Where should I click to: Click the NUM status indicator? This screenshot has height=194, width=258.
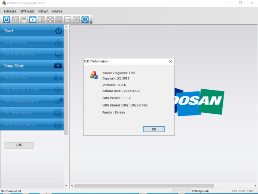(x=242, y=191)
